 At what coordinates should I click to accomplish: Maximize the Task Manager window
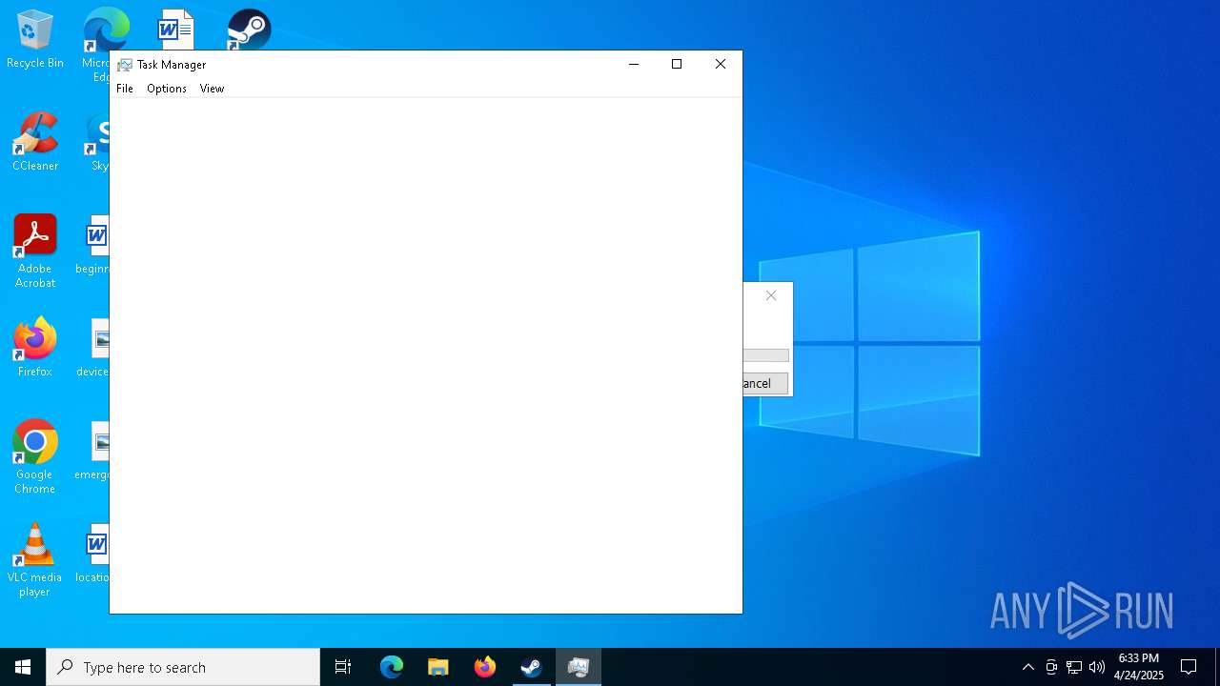pos(677,65)
